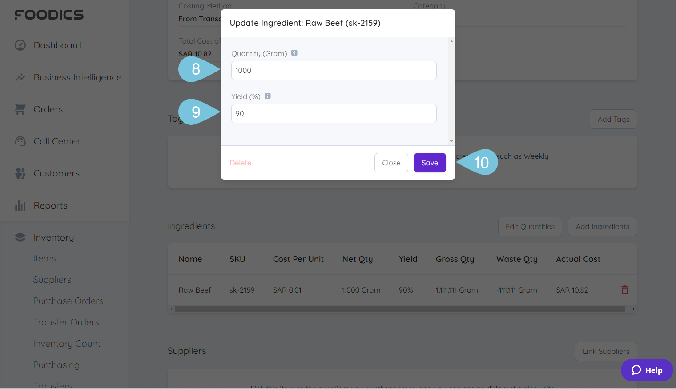Click the Customers people icon
676x389 pixels.
[x=20, y=173]
